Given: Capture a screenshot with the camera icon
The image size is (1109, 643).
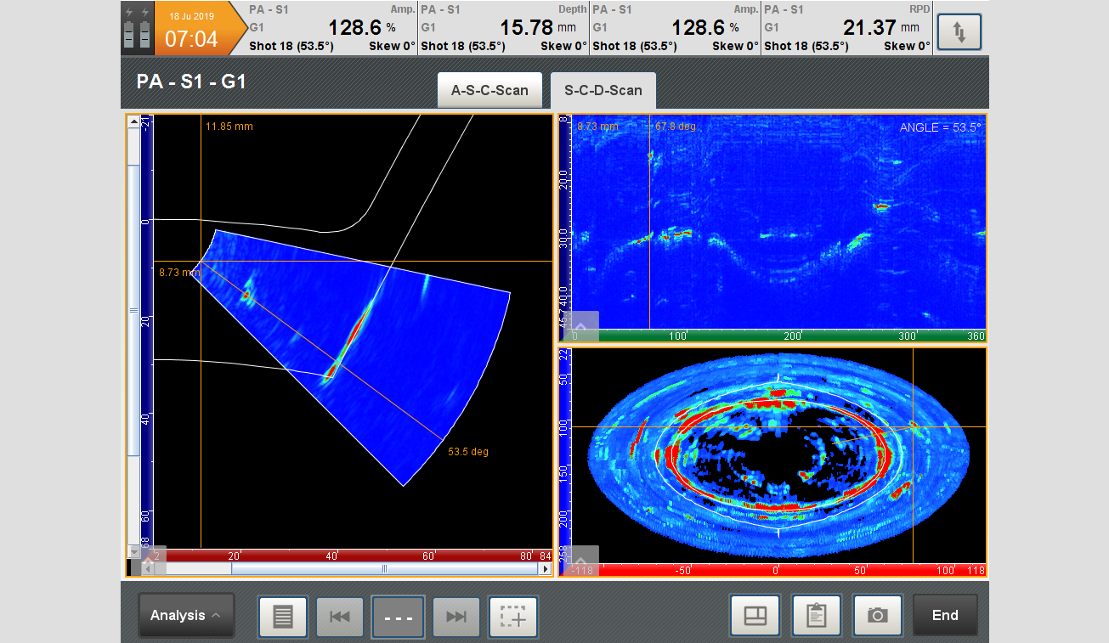Looking at the screenshot, I should click(x=877, y=616).
